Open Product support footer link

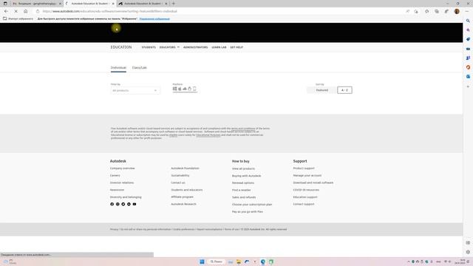(304, 168)
